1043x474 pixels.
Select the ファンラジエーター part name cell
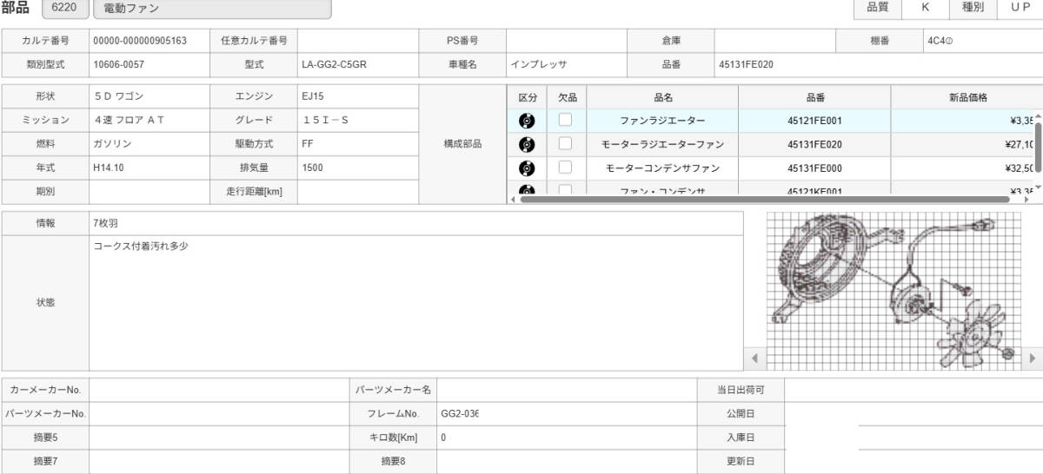662,121
